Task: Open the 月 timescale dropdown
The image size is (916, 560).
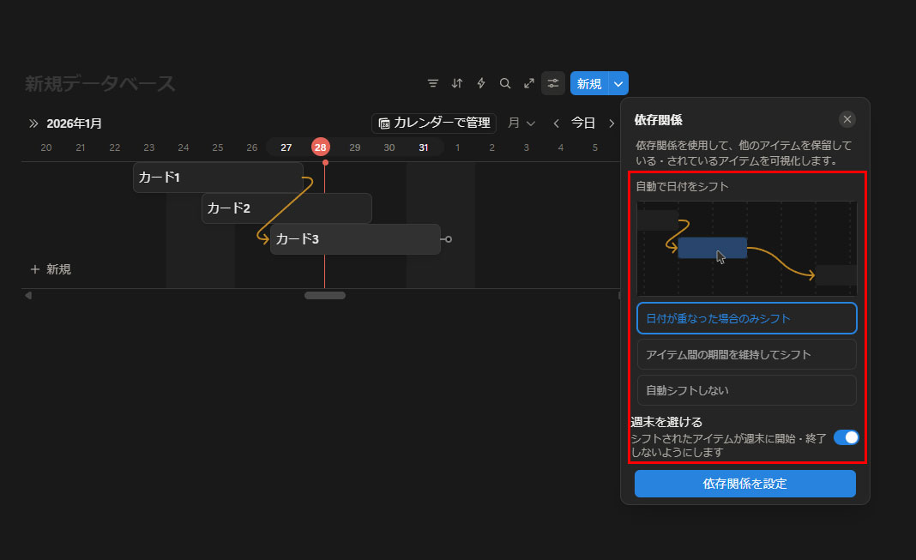Action: 521,123
